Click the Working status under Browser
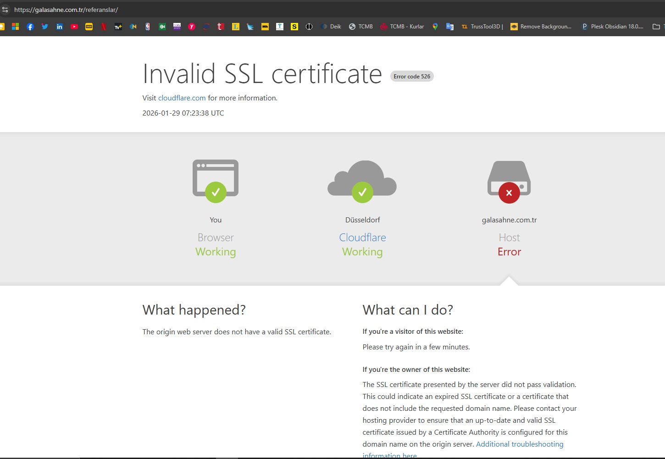Viewport: 665px width, 459px height. point(216,252)
